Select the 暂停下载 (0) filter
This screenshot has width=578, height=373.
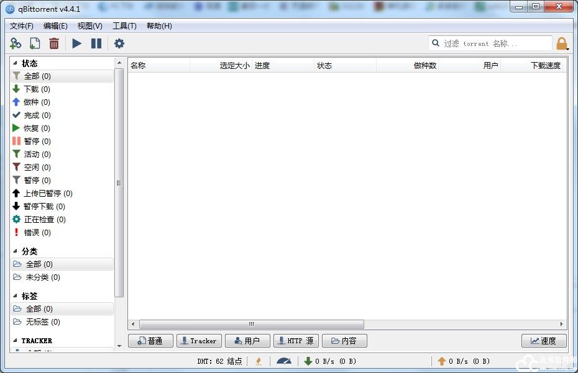[62, 206]
